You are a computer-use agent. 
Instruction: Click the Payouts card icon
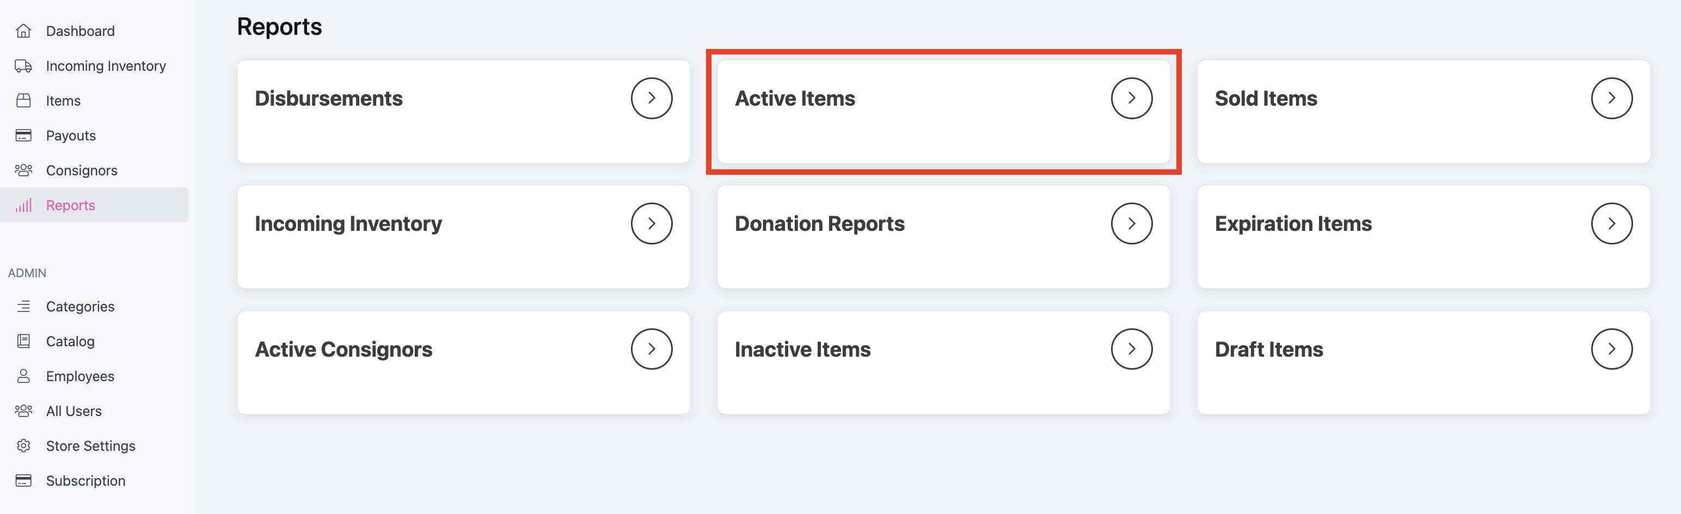23,135
